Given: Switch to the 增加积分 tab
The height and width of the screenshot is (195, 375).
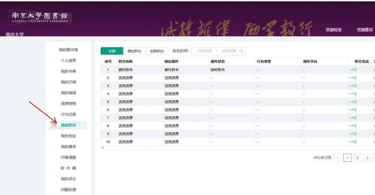Looking at the screenshot, I should 134,51.
